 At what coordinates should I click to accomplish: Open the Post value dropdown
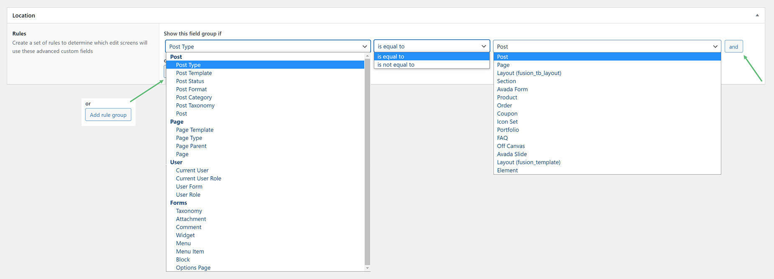click(607, 46)
